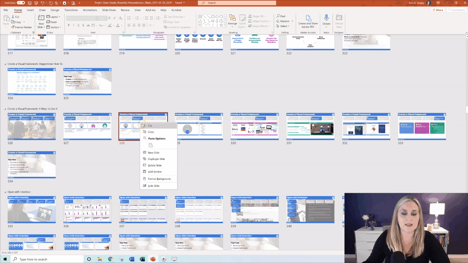
Task: Open File Explorer from the taskbar
Action: click(100, 259)
